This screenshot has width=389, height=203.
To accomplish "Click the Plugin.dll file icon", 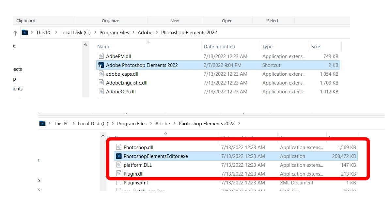I will click(x=119, y=174).
